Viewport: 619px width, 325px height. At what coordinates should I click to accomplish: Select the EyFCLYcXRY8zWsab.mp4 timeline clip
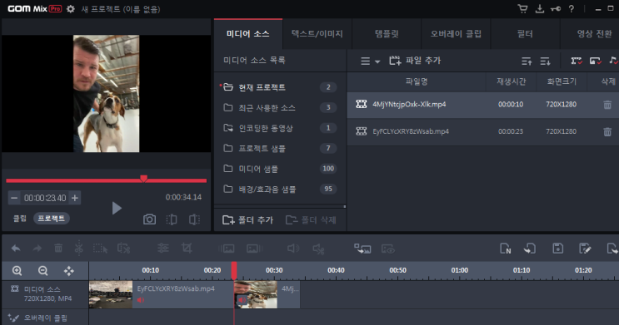tap(162, 295)
